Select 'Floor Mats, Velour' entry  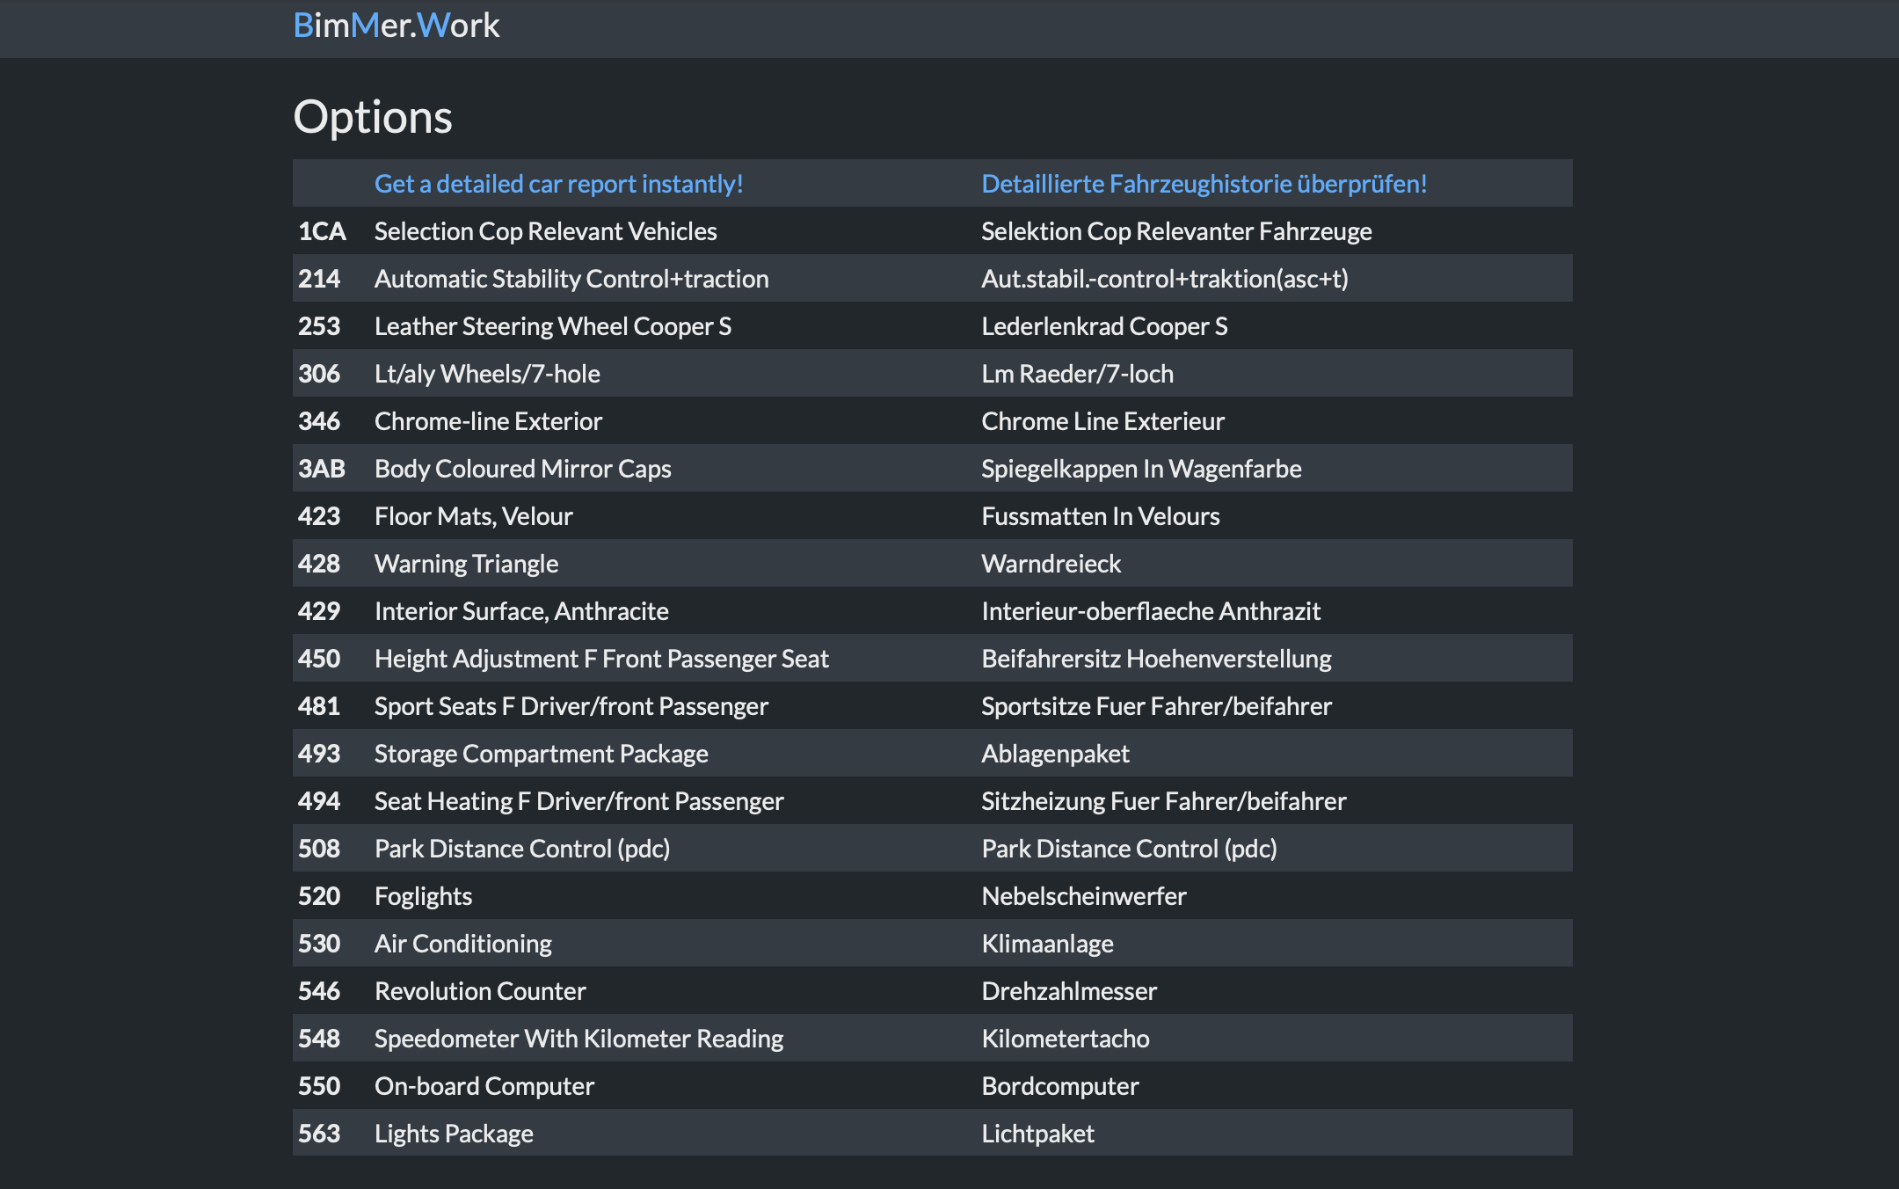[x=473, y=516]
